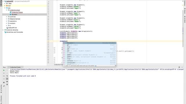Open completion popup options icon
This screenshot has height=104, width=186.
tap(115, 66)
